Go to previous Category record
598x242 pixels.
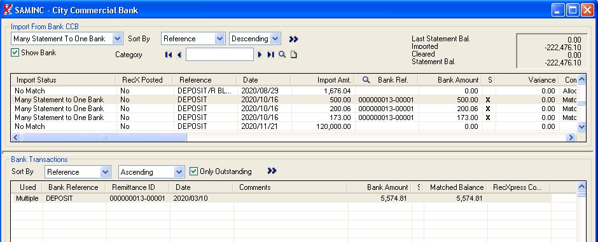pos(179,55)
